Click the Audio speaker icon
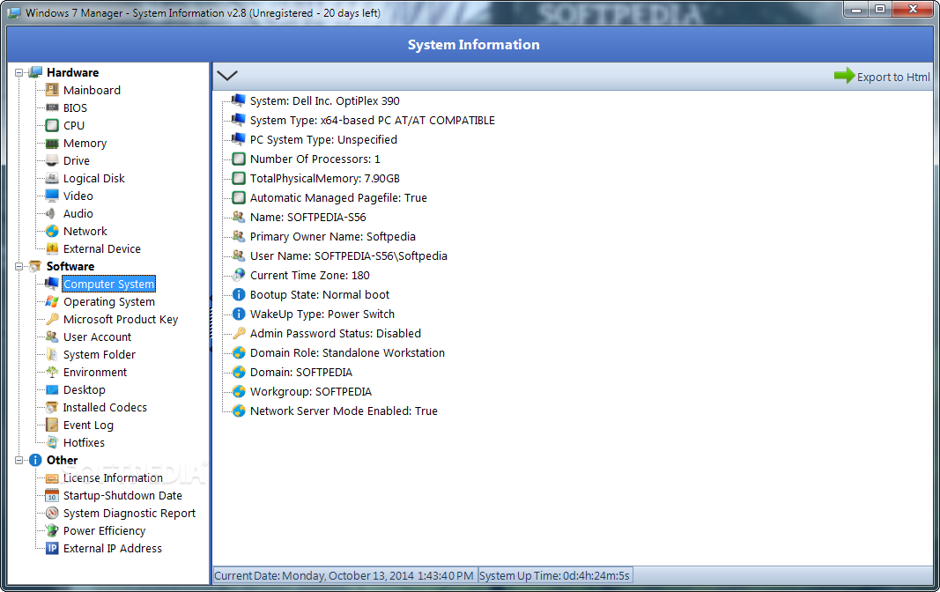Image resolution: width=940 pixels, height=592 pixels. coord(52,214)
